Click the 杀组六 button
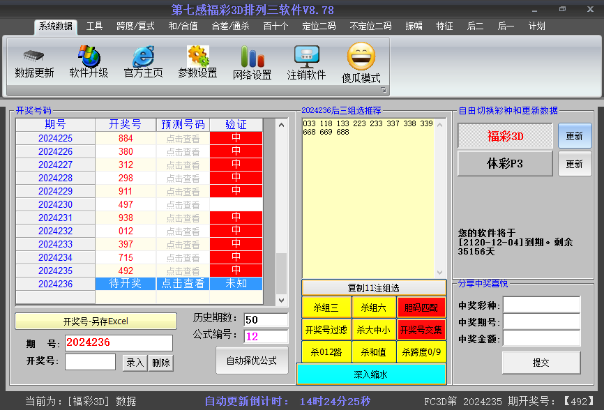Image resolution: width=604 pixels, height=410 pixels. [374, 307]
